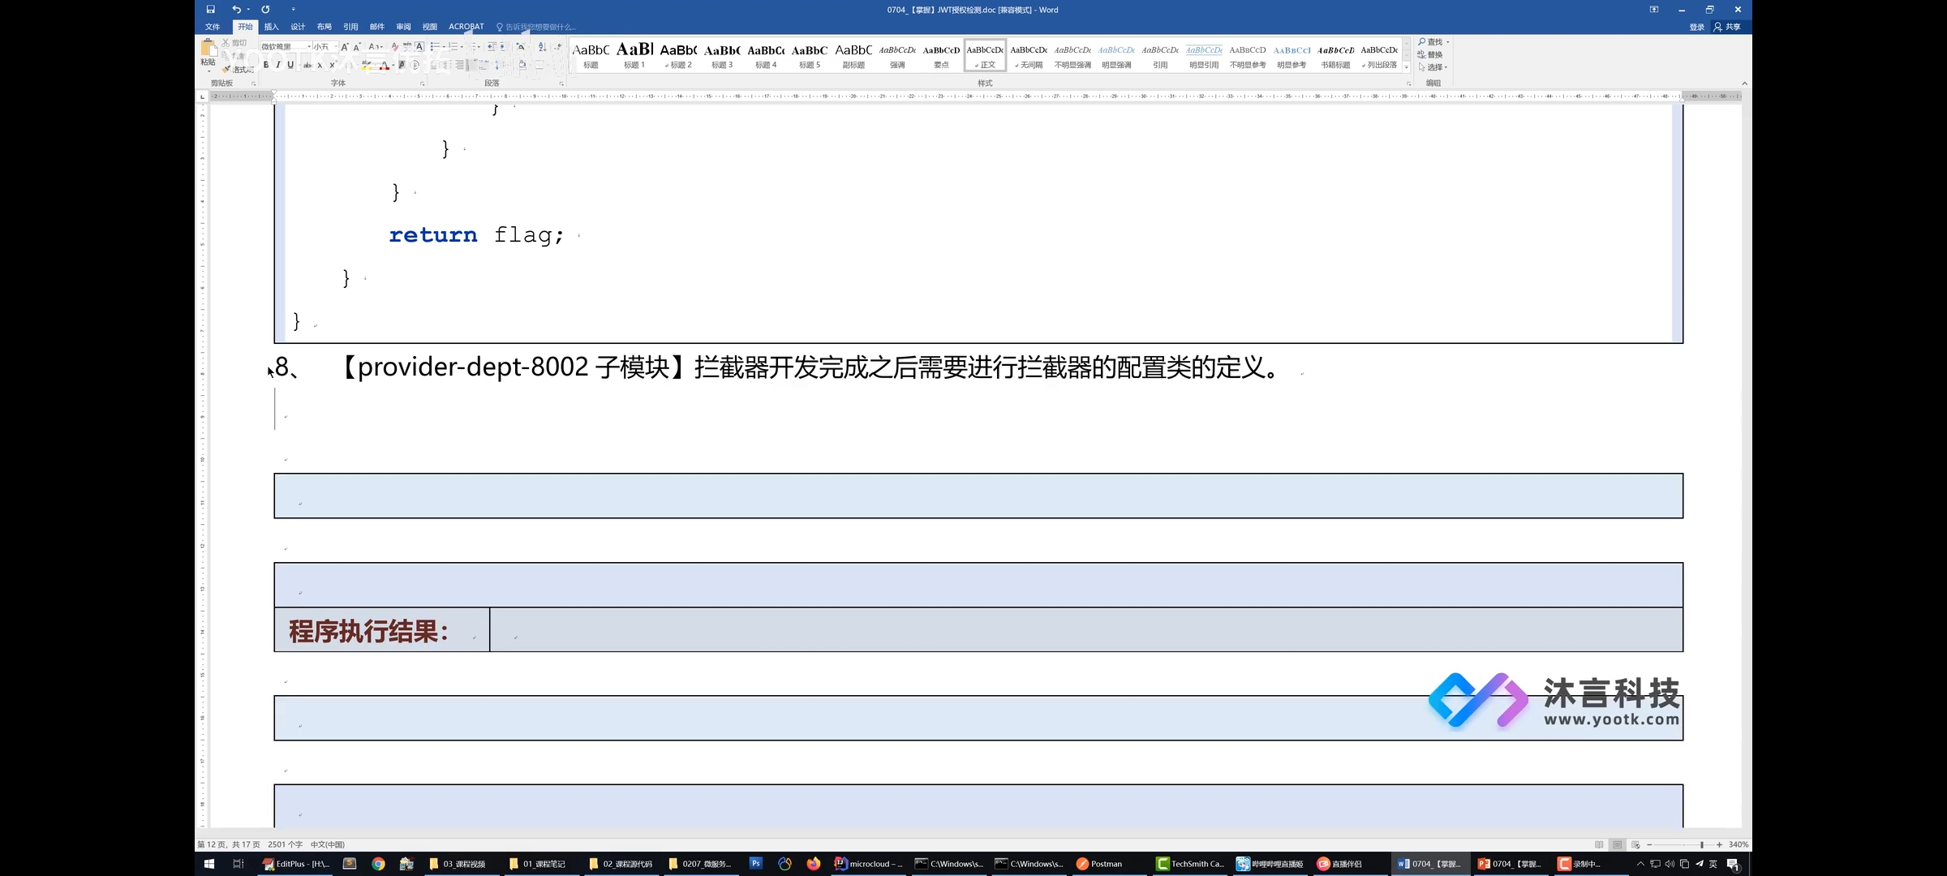Apply the 标题 1 style
Viewport: 1947px width, 876px height.
[x=634, y=55]
